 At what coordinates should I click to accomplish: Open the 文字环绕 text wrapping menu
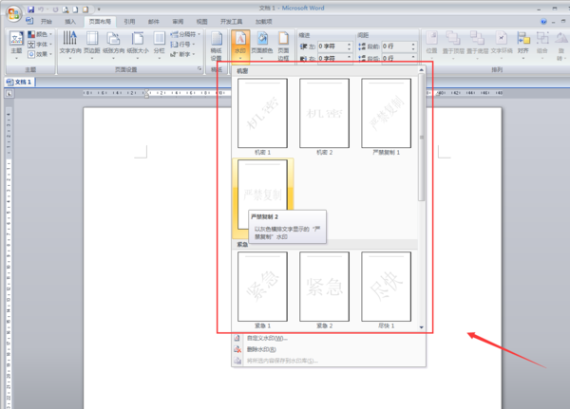point(502,46)
